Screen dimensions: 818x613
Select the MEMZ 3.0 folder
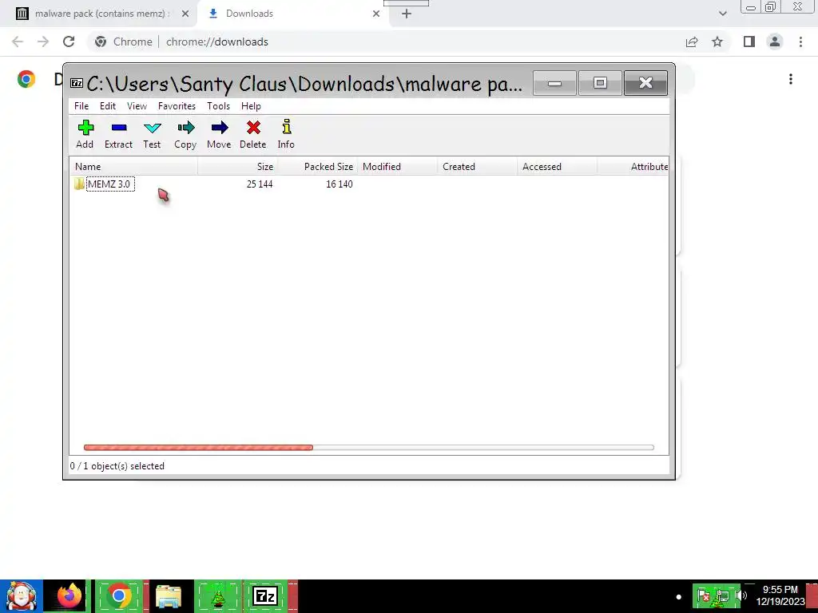(x=110, y=184)
